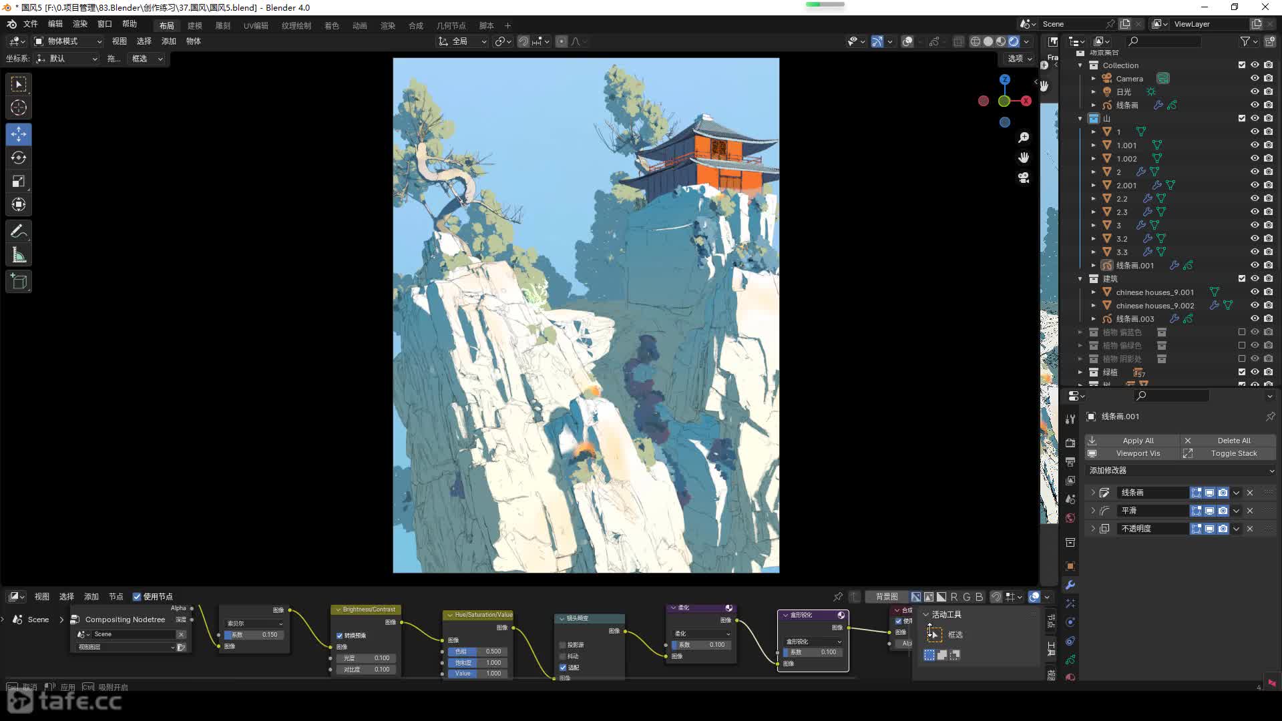Switch viewport to wireframe shading
Screen dimensions: 1282x721
[x=976, y=41]
